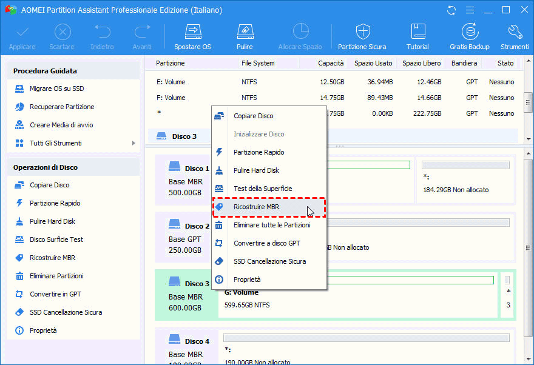Click the partition list scrollbar up arrow
Screen dimensions: 534x365
(528, 61)
